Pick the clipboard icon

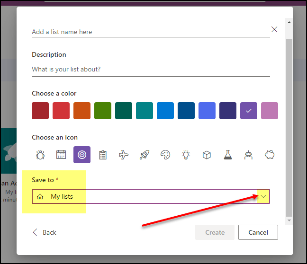point(103,155)
